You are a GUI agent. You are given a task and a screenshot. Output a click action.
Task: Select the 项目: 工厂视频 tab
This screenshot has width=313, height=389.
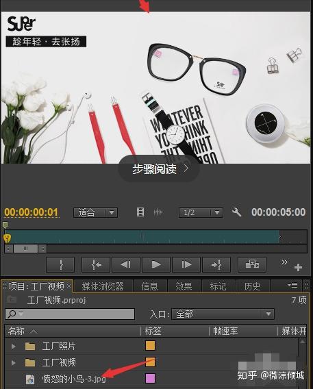pyautogui.click(x=36, y=286)
